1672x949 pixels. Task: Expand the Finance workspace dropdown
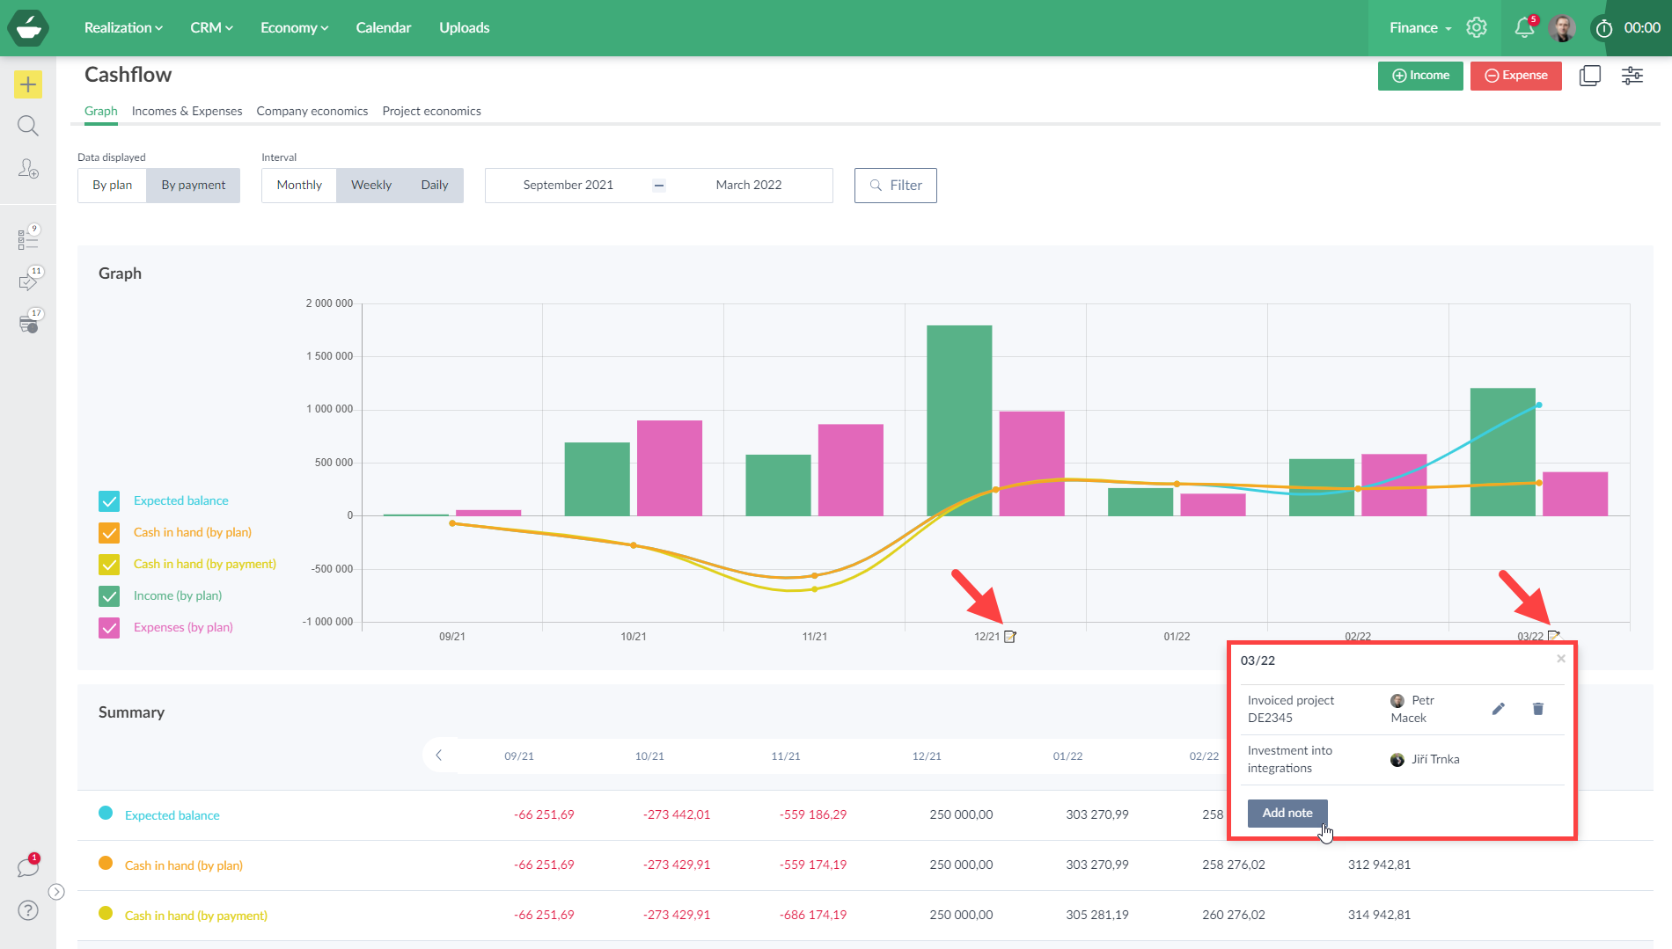tap(1419, 28)
